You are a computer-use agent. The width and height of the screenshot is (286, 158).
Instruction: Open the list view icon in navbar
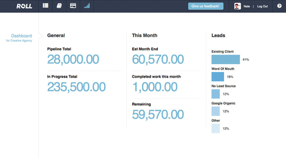tap(46, 6)
